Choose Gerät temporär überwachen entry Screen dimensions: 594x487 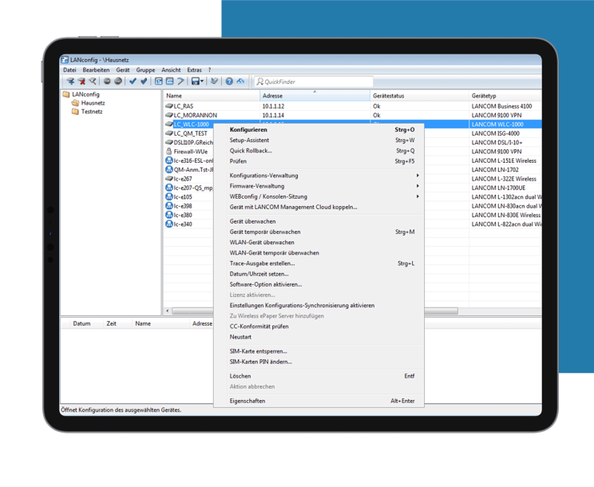point(319,232)
